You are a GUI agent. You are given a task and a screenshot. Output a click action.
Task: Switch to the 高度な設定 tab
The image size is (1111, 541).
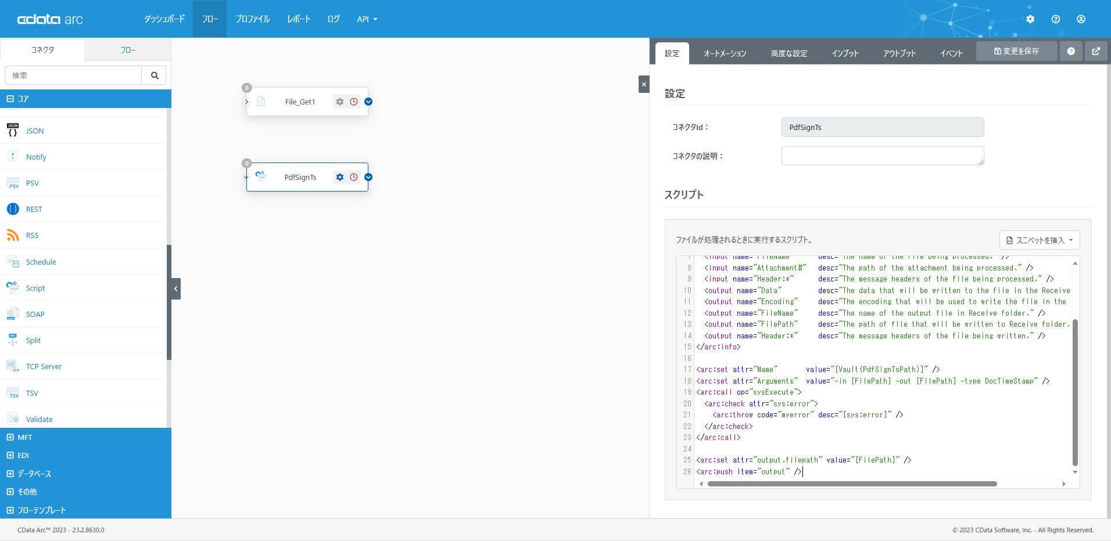click(789, 53)
